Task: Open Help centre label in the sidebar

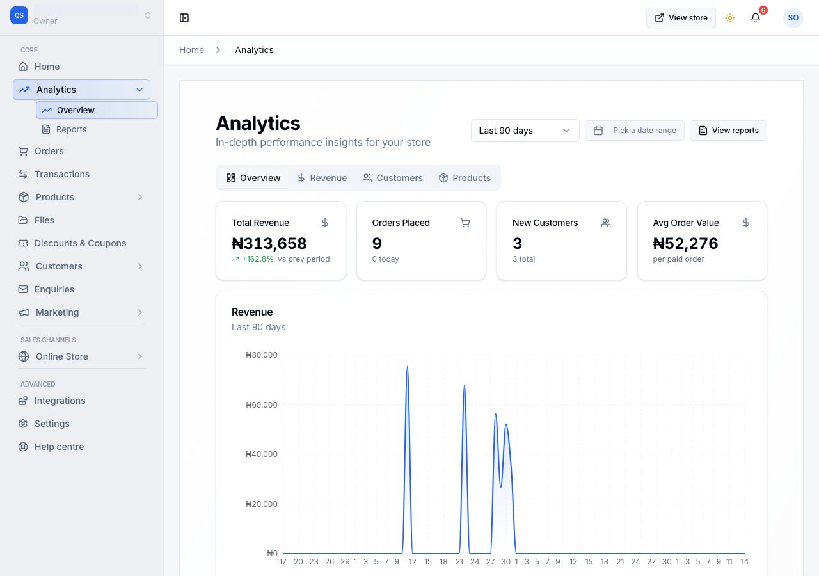Action: (x=59, y=447)
